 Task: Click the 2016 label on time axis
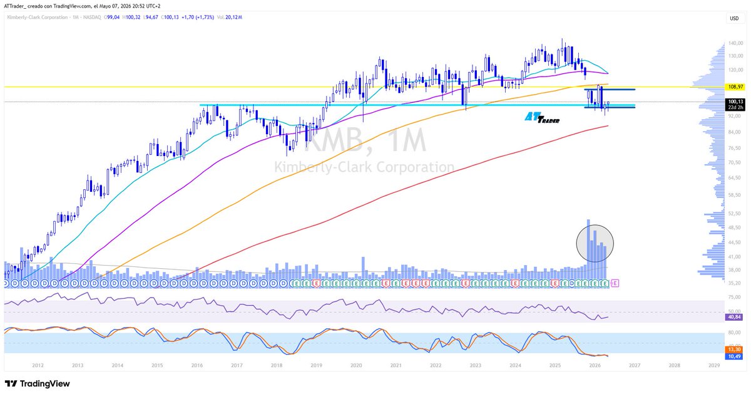[x=197, y=365]
